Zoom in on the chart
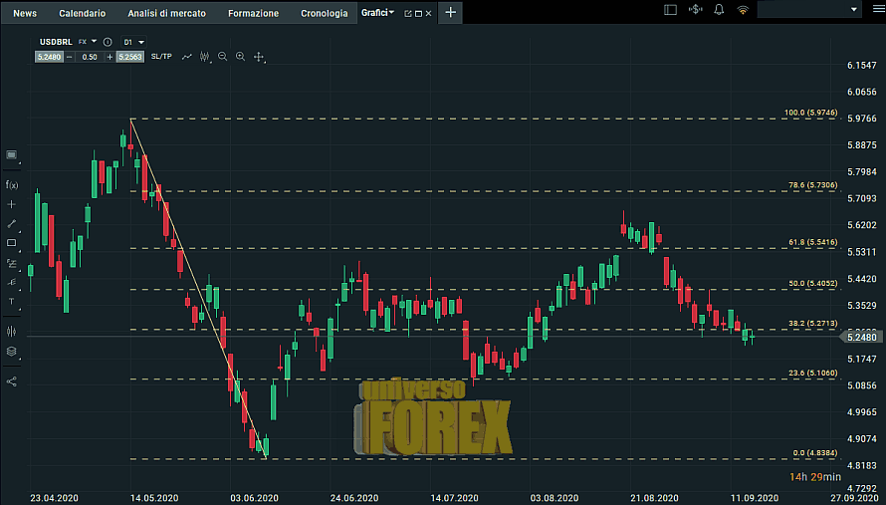886x505 pixels. point(240,57)
